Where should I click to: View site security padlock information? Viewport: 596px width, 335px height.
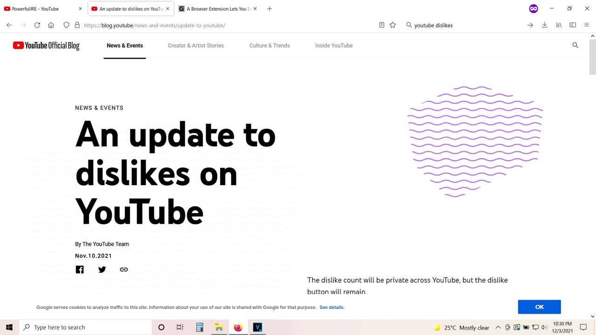coord(77,25)
